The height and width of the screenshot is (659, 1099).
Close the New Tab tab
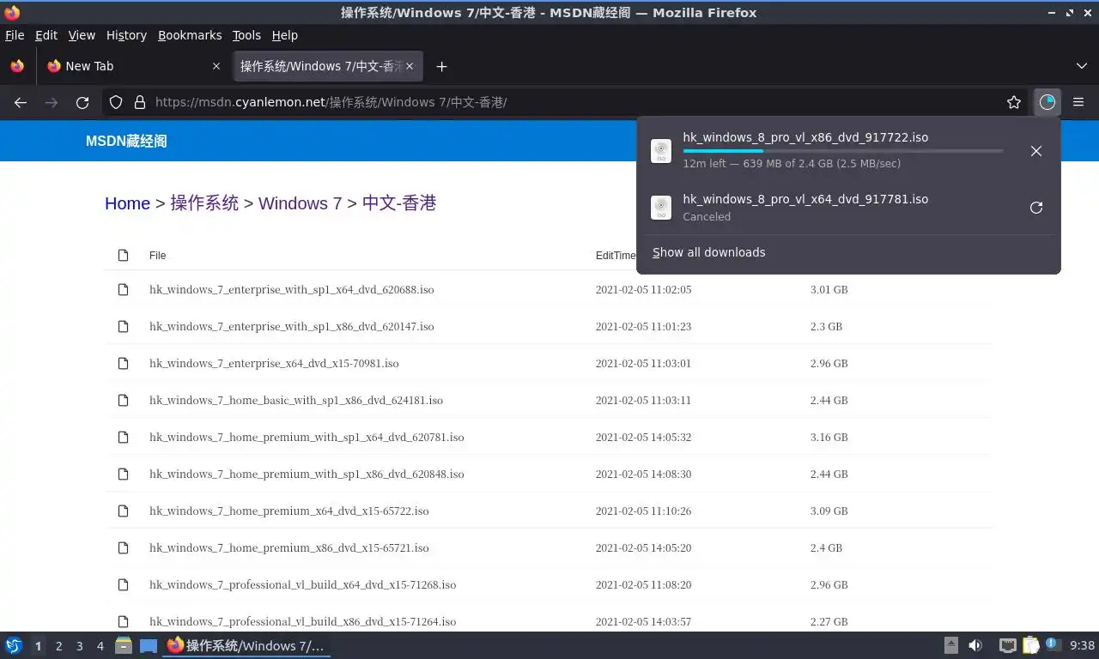pyautogui.click(x=217, y=66)
